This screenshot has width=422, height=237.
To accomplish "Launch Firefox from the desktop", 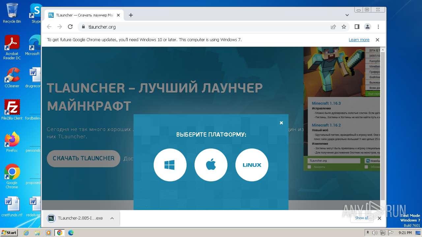I will pyautogui.click(x=12, y=142).
